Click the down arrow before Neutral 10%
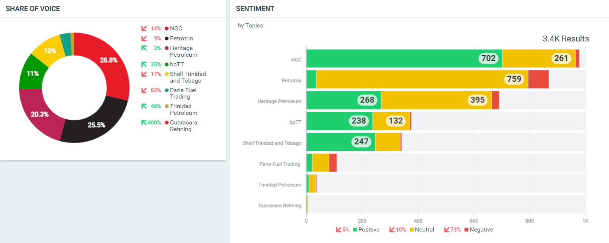The width and height of the screenshot is (609, 243). (x=392, y=230)
